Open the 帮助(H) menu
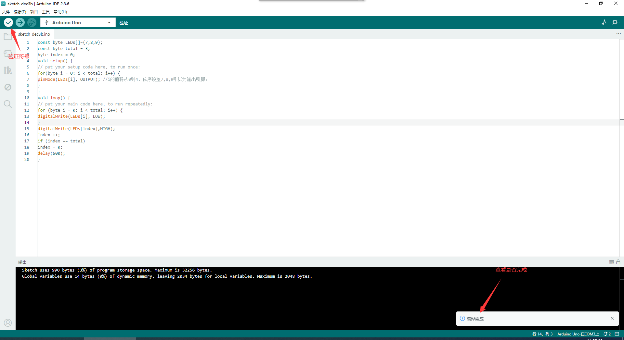Screen dimensions: 624x340 point(60,12)
